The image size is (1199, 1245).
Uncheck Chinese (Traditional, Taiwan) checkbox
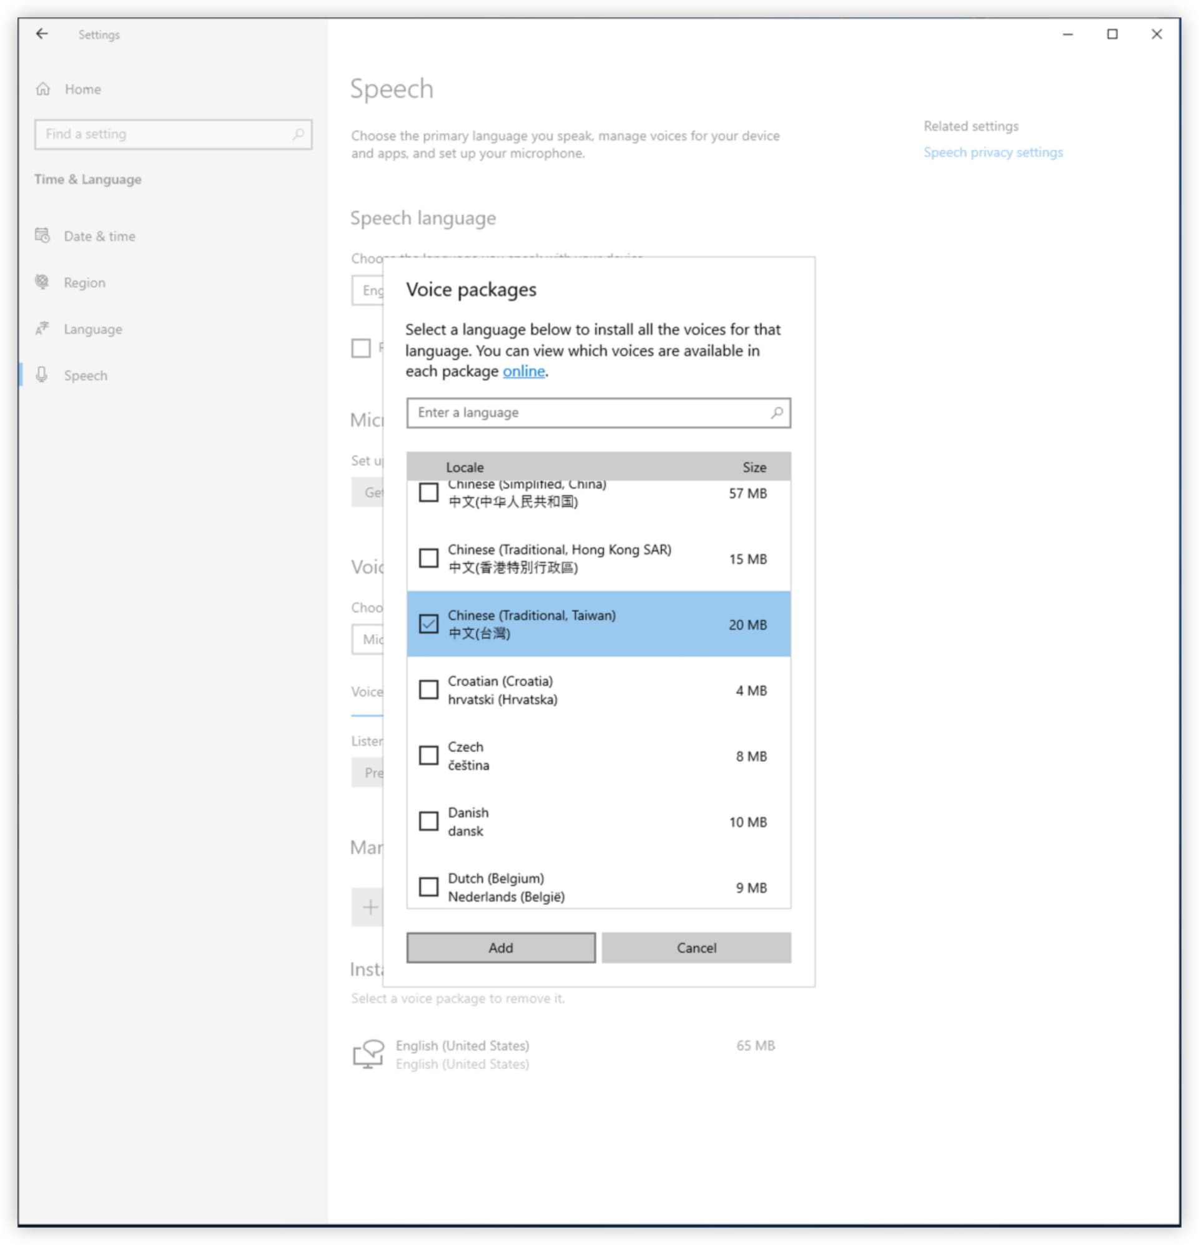point(429,624)
